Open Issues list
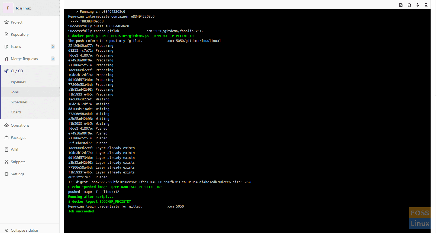The image size is (436, 233). [16, 47]
